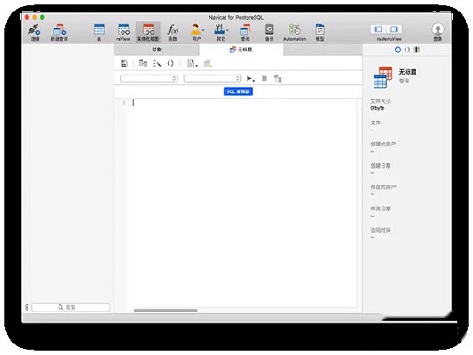Toggle the right info pane
473x355 pixels.
[x=394, y=29]
